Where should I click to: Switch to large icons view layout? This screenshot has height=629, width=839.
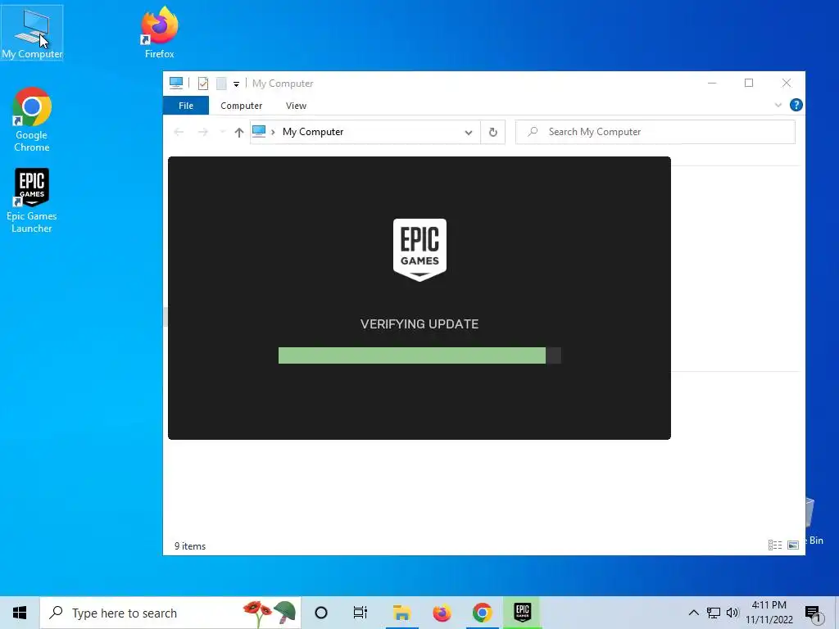tap(793, 545)
